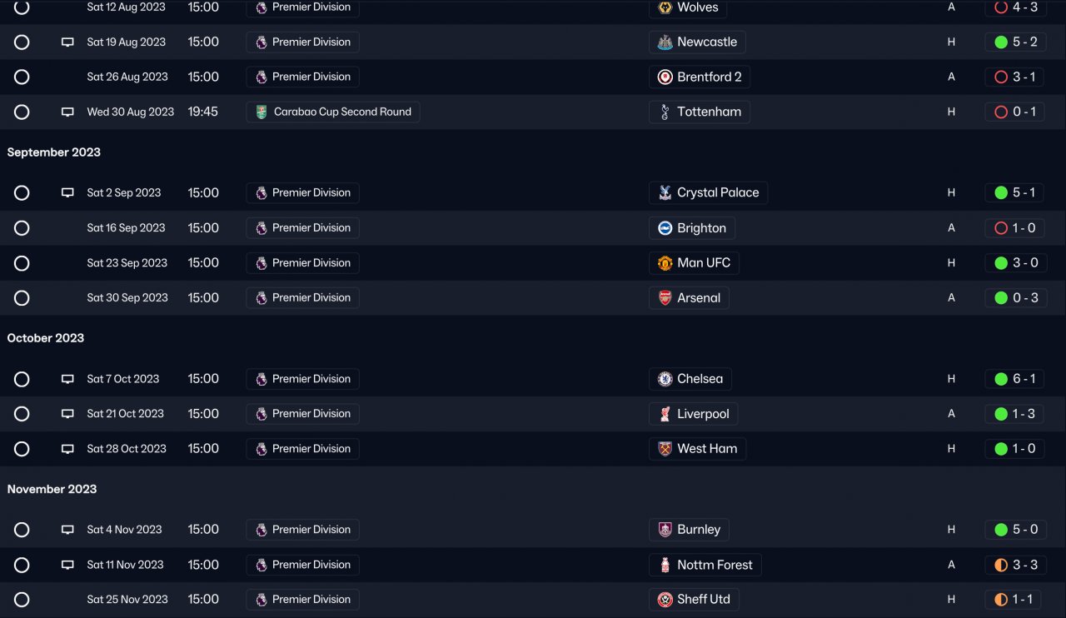This screenshot has height=618, width=1066.
Task: Click the Sheff Utd club crest
Action: [x=665, y=600]
